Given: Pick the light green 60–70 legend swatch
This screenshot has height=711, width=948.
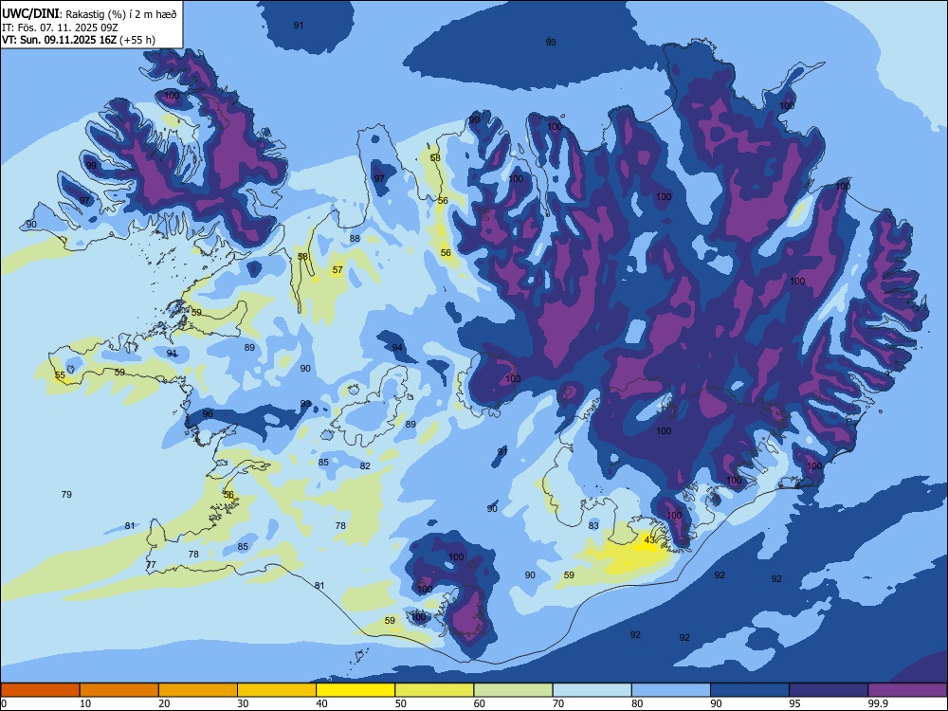Looking at the screenshot, I should (513, 690).
